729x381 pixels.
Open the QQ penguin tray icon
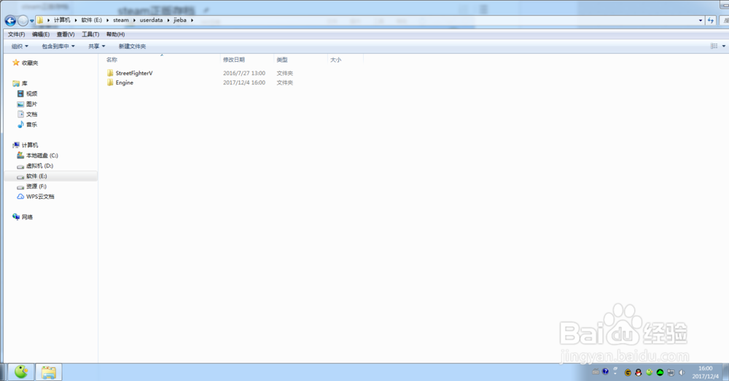click(x=639, y=372)
